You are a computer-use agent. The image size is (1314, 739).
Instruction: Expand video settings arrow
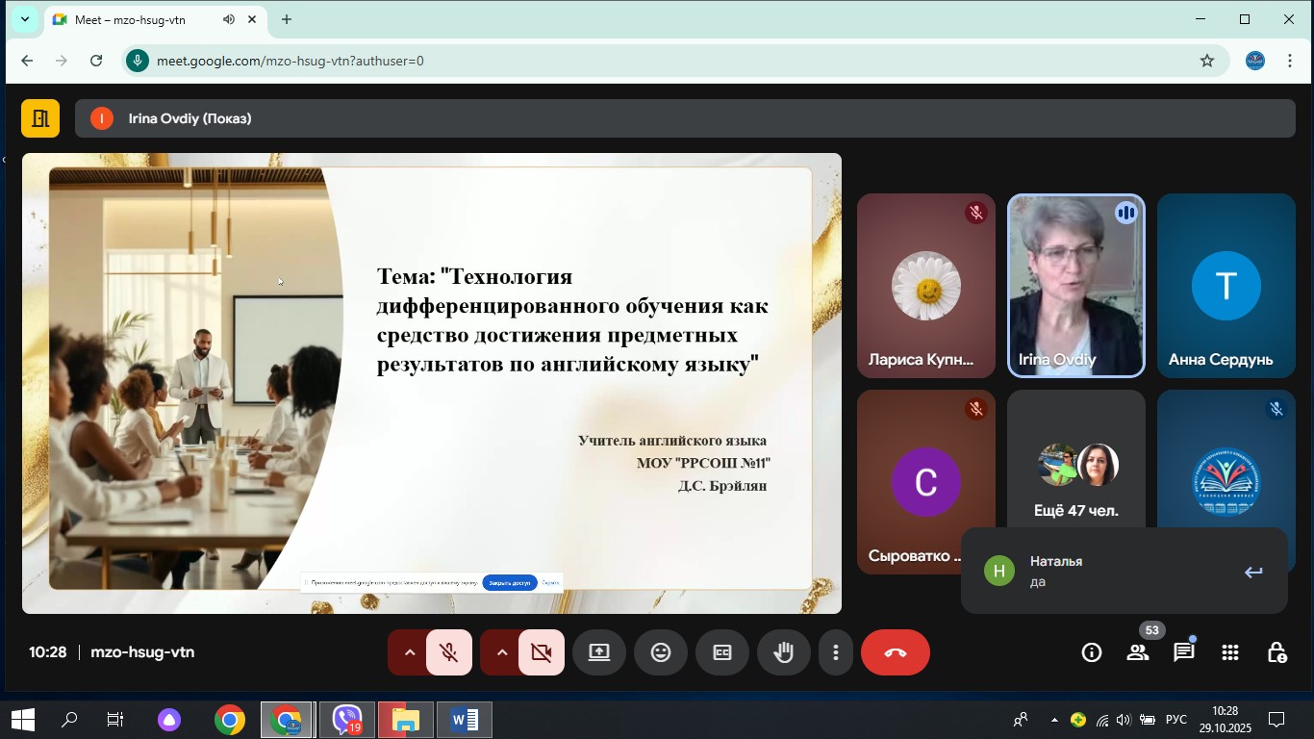[501, 652]
